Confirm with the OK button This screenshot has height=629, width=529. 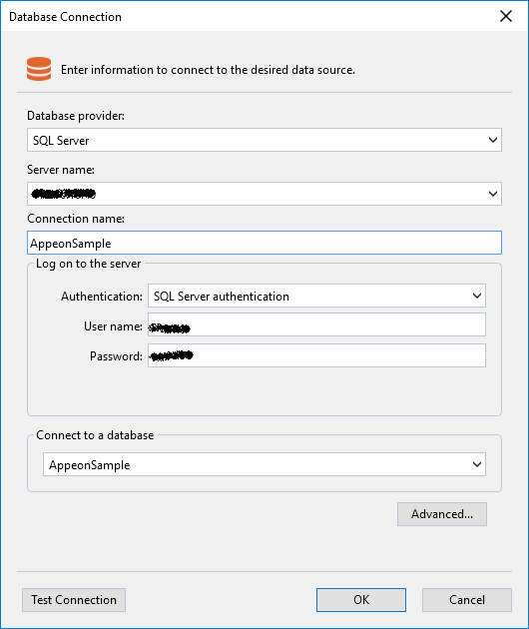361,600
